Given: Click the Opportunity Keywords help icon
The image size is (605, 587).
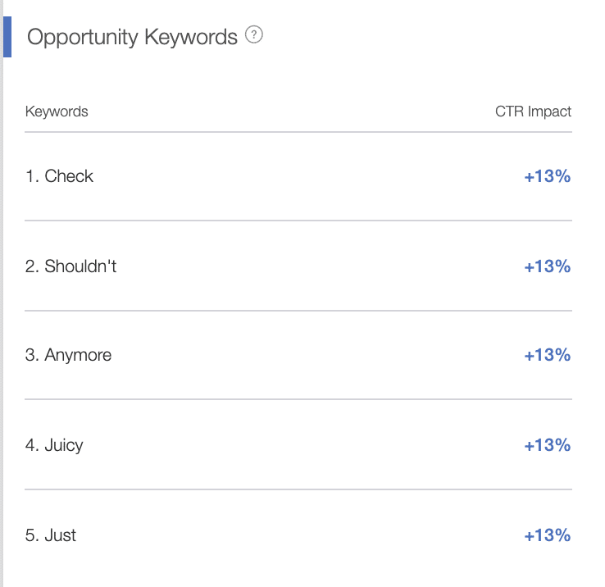Looking at the screenshot, I should pos(254,34).
